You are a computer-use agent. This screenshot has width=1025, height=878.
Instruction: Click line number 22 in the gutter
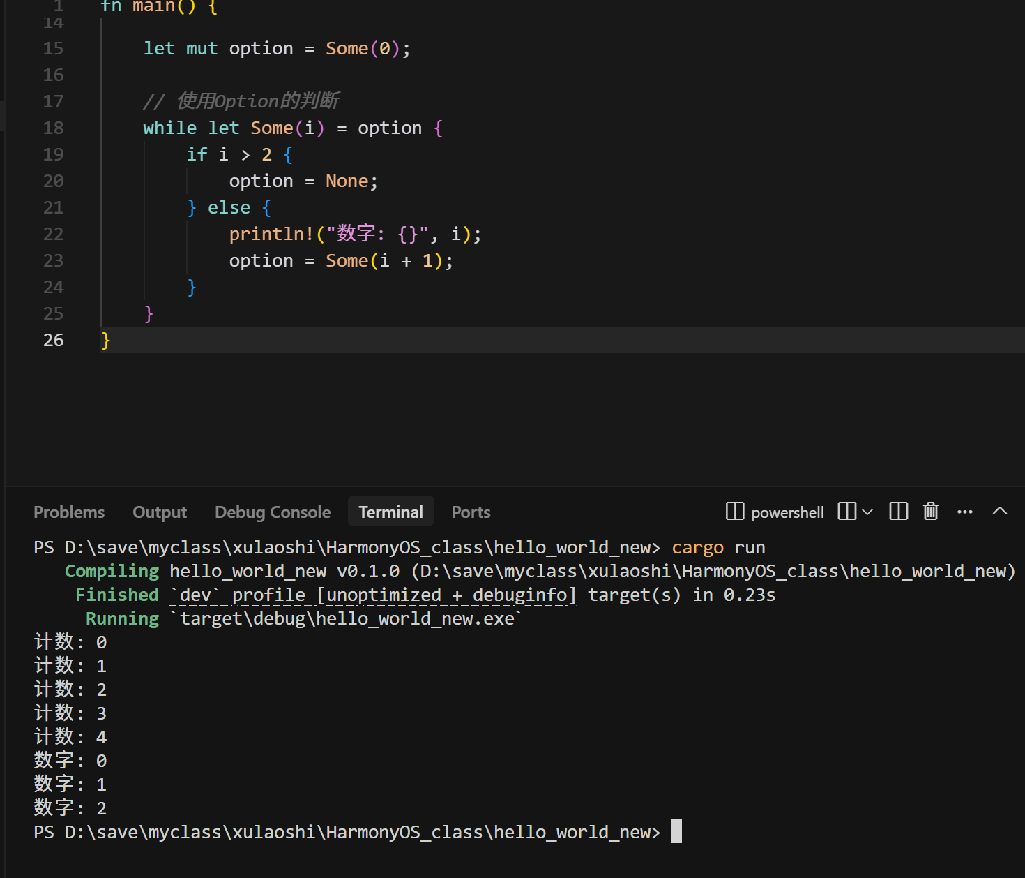click(x=53, y=234)
